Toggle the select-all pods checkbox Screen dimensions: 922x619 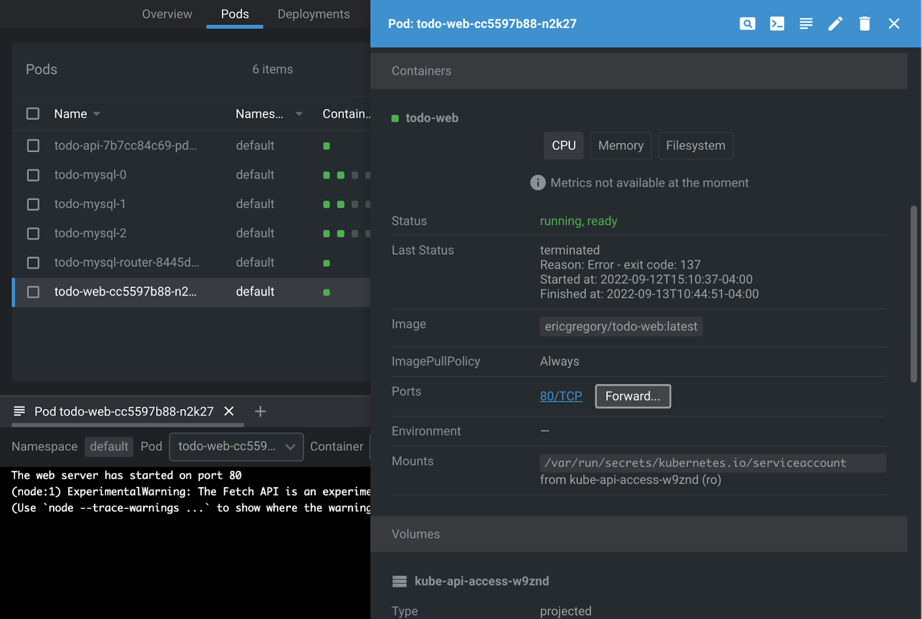coord(33,114)
